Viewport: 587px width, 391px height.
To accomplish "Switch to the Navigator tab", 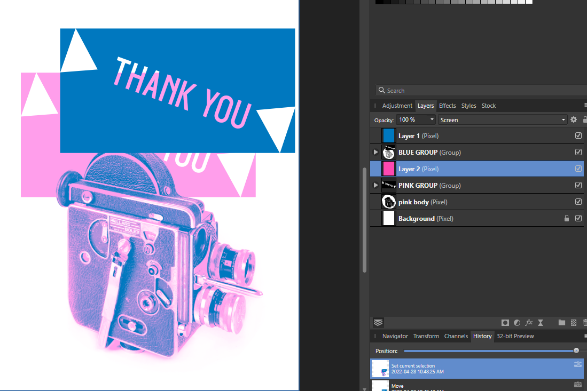I will click(395, 336).
